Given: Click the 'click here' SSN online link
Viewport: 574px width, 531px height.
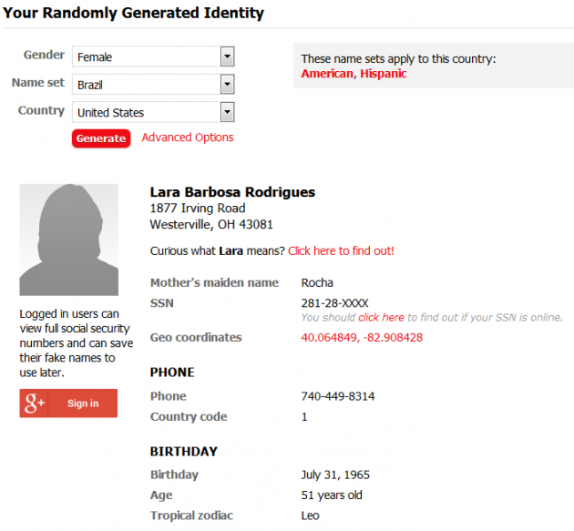Looking at the screenshot, I should point(381,318).
